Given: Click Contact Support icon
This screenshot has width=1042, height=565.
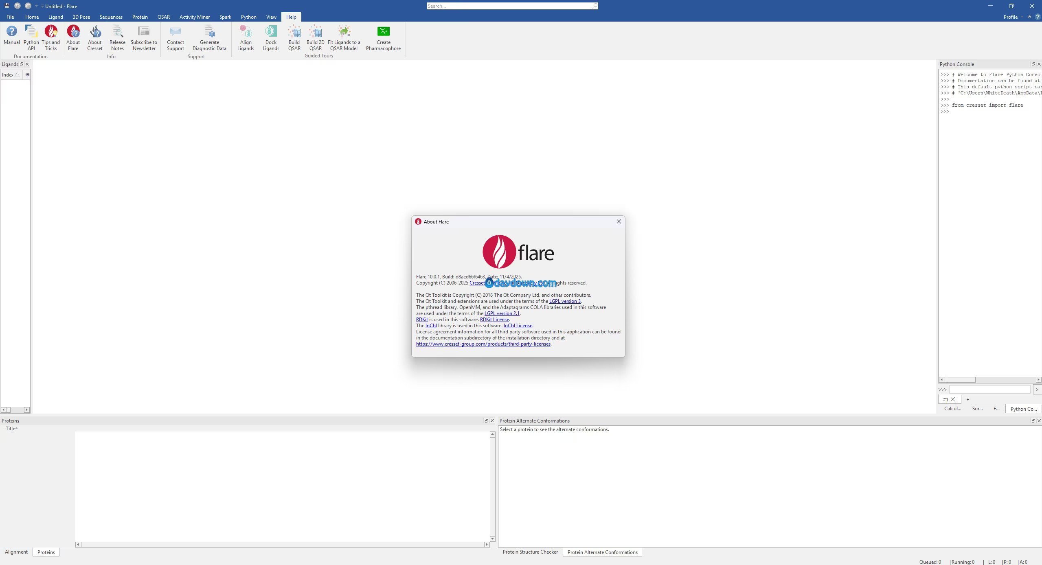Looking at the screenshot, I should pyautogui.click(x=175, y=37).
